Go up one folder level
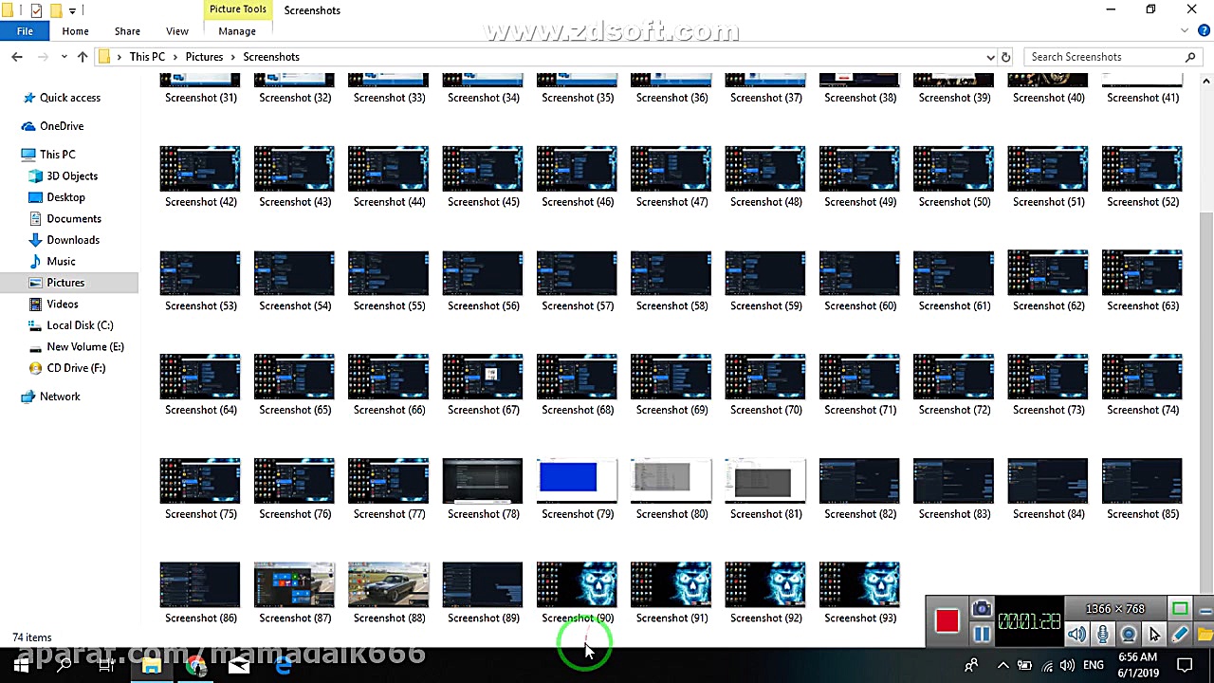This screenshot has width=1214, height=683. pyautogui.click(x=83, y=57)
